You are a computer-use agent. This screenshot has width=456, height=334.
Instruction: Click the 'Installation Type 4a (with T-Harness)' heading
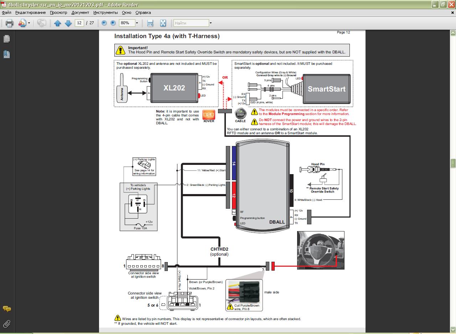[x=167, y=36]
